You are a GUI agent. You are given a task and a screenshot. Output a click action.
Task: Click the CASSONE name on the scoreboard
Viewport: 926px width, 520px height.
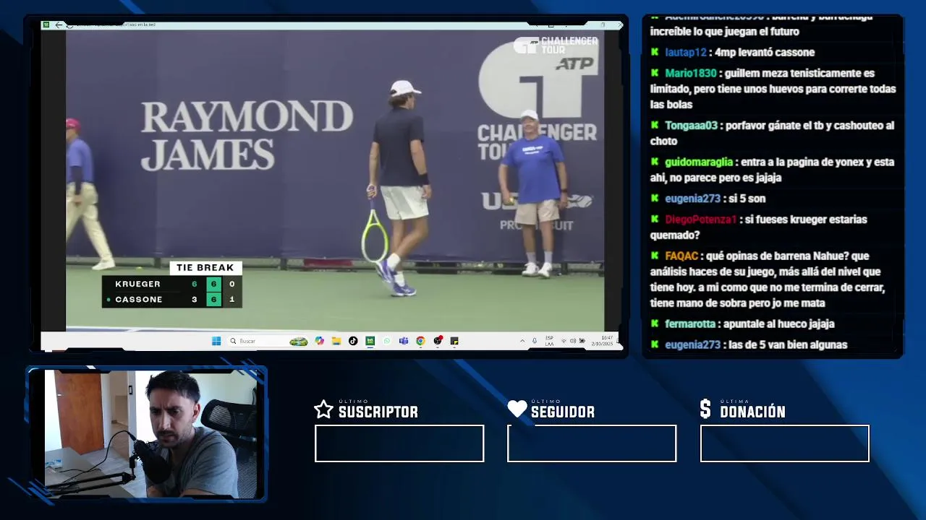[x=139, y=299]
